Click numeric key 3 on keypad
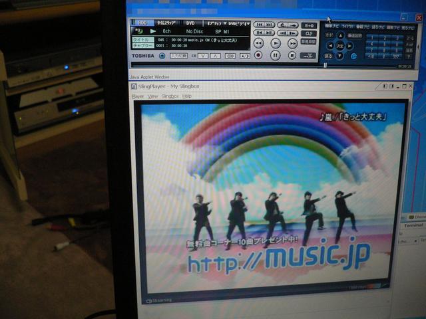The height and width of the screenshot is (319, 426). pyautogui.click(x=397, y=38)
